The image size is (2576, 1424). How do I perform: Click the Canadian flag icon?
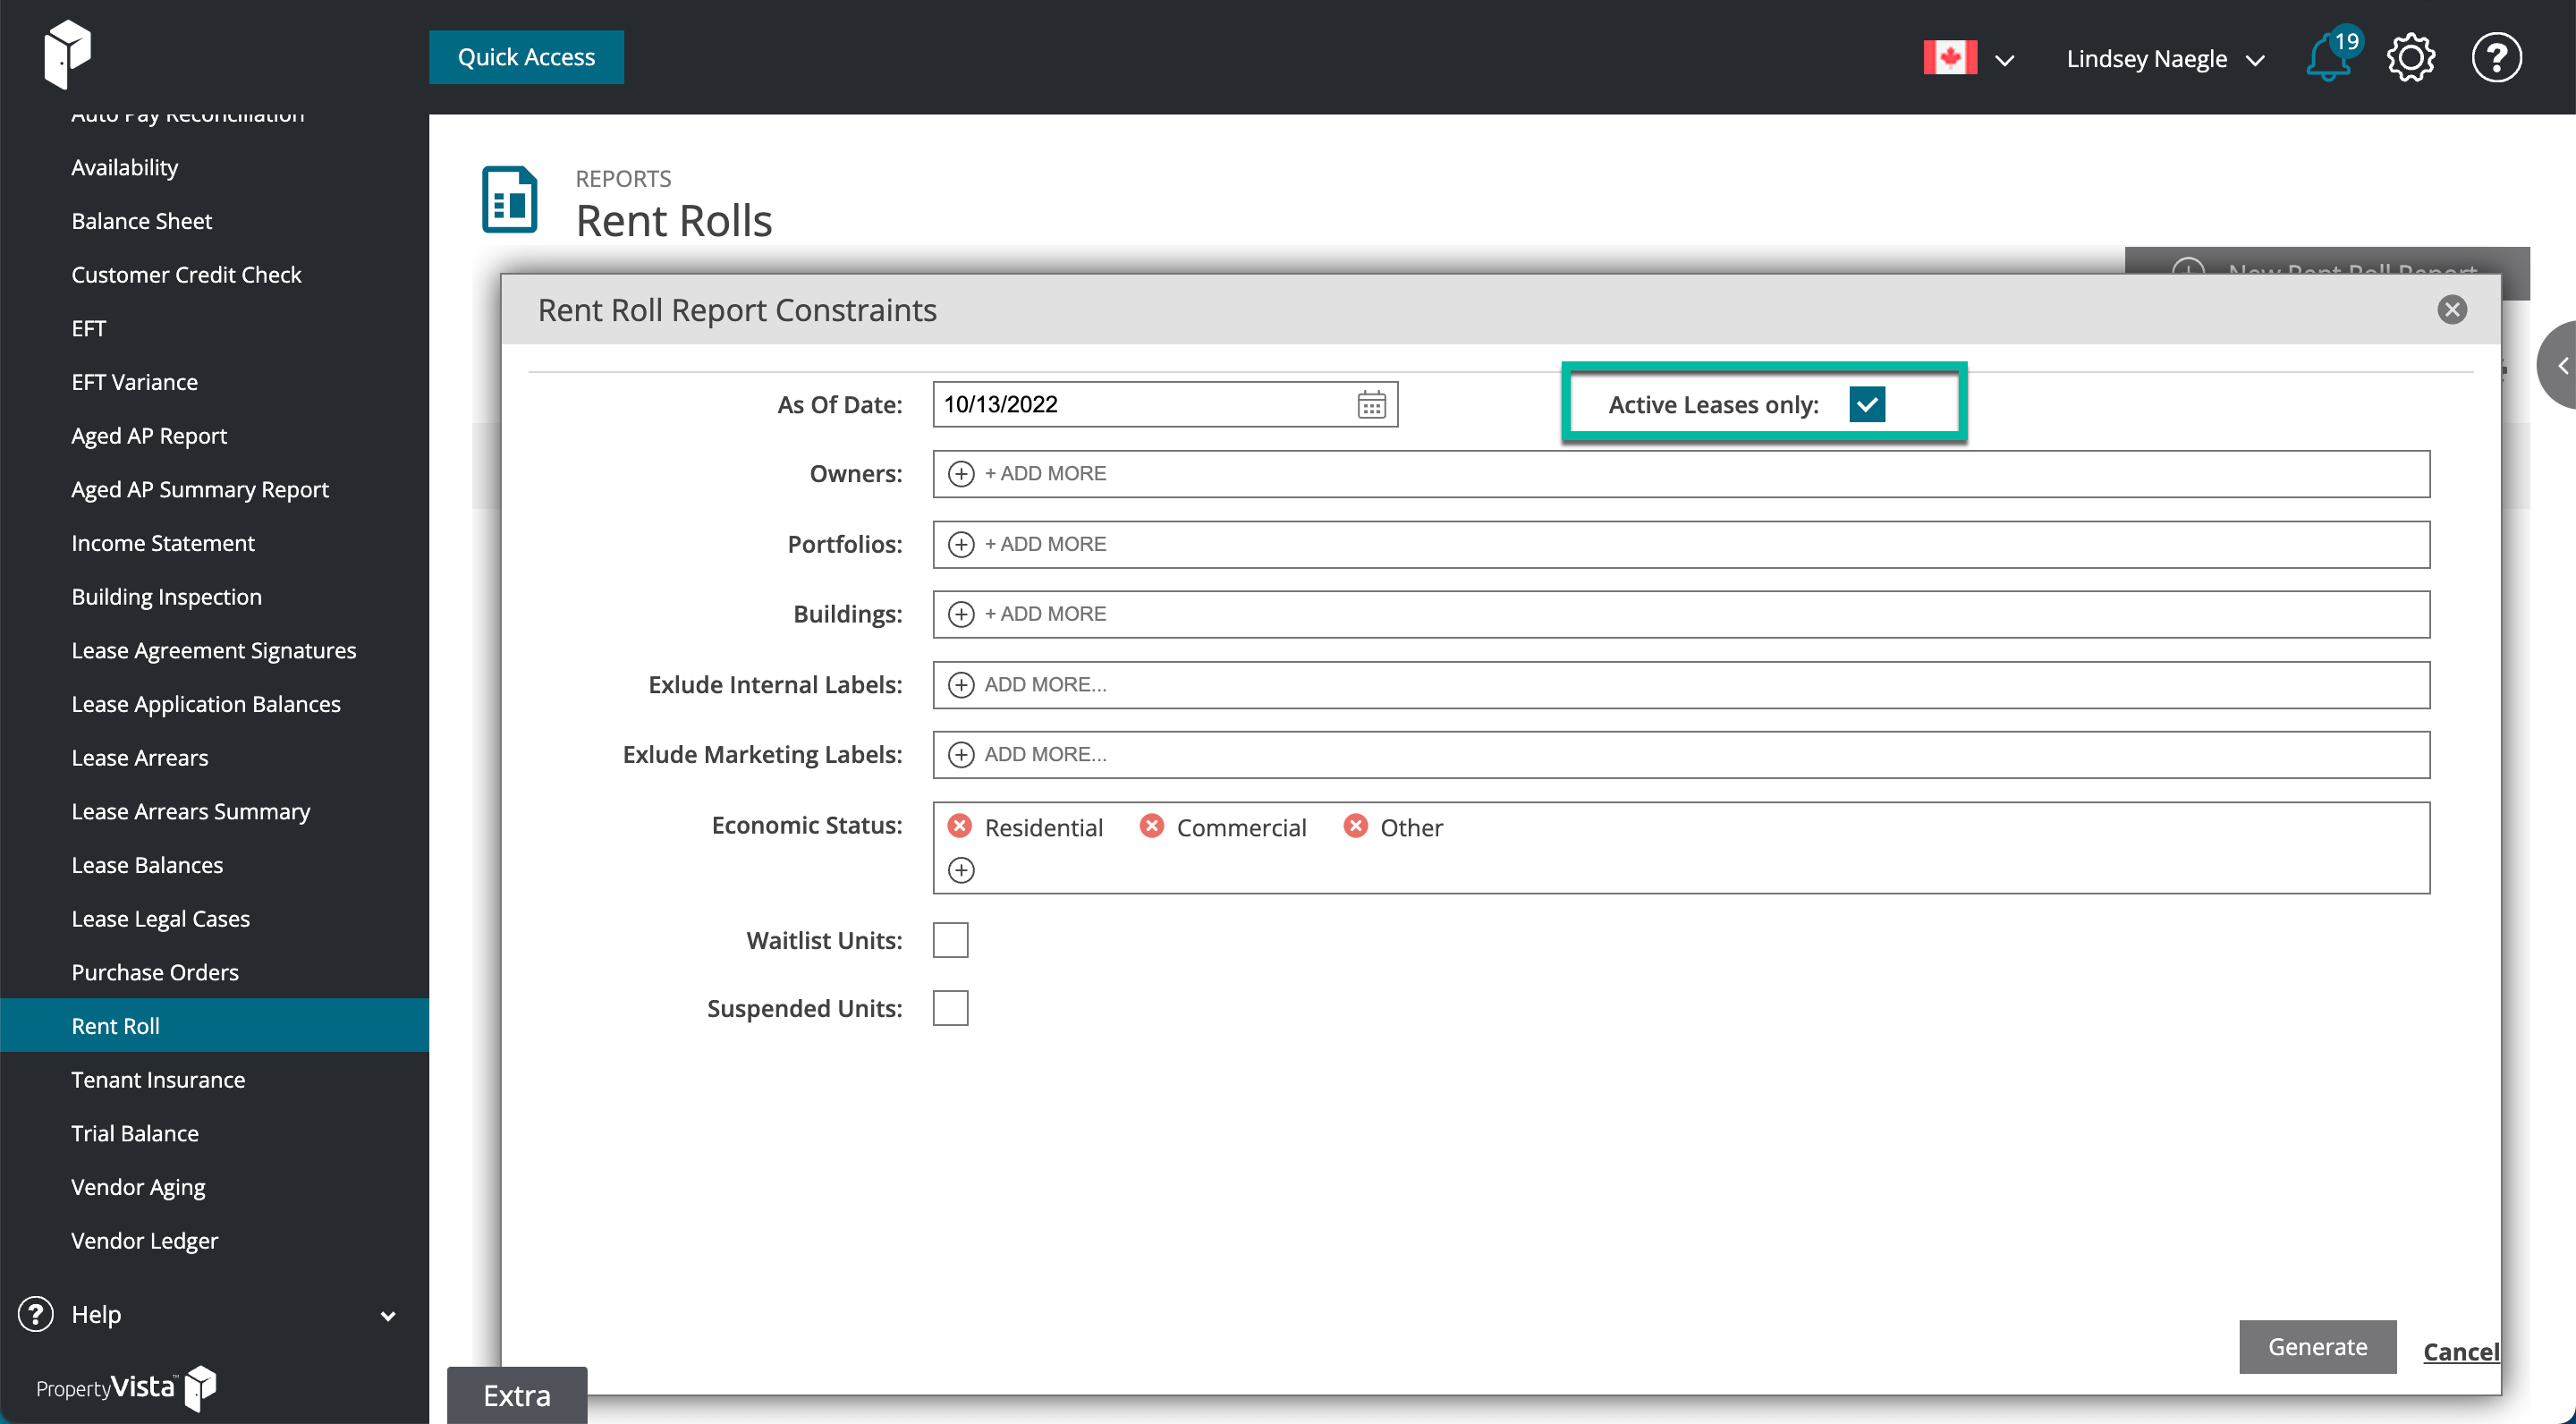[1950, 57]
